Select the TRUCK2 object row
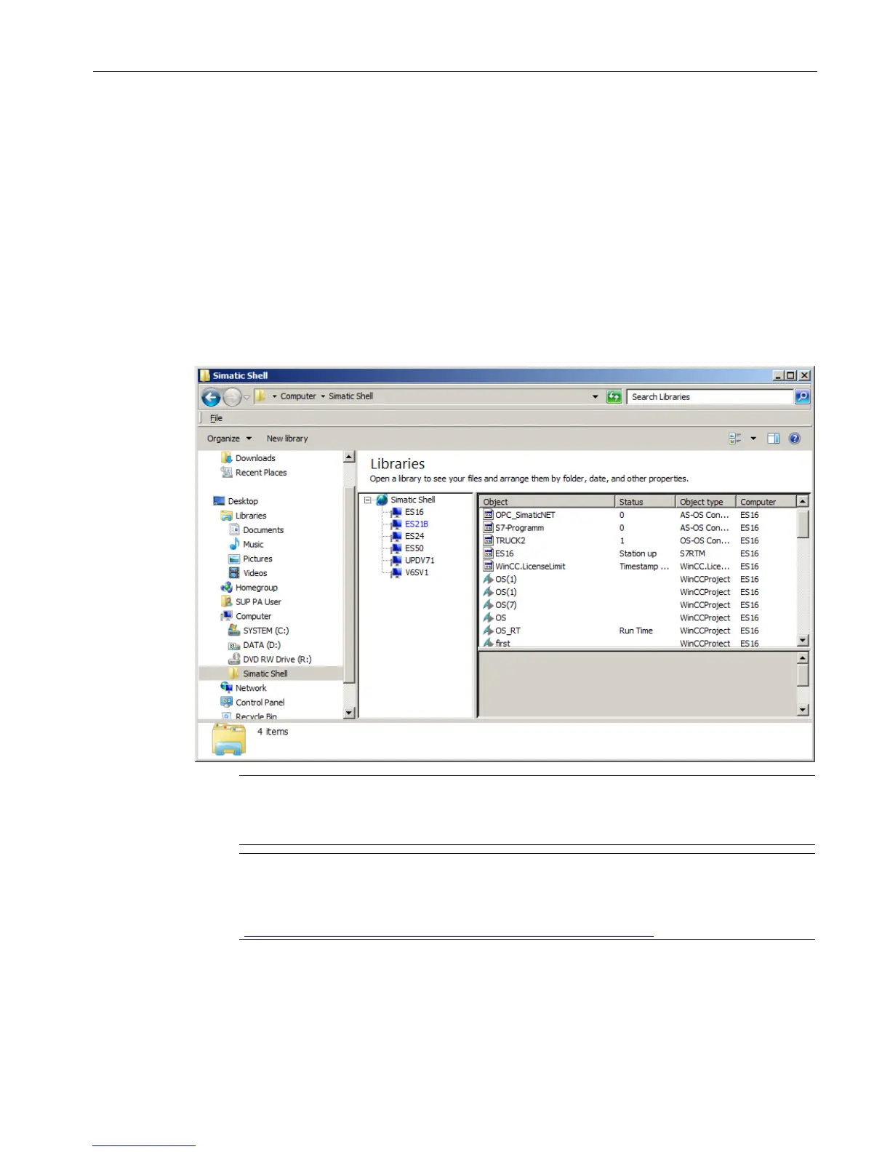The image size is (890, 1152). click(x=638, y=540)
